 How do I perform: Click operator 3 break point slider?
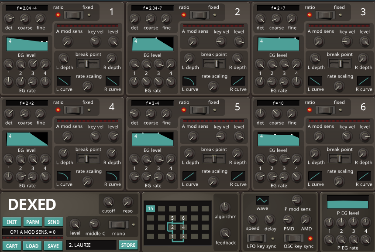click(x=339, y=64)
